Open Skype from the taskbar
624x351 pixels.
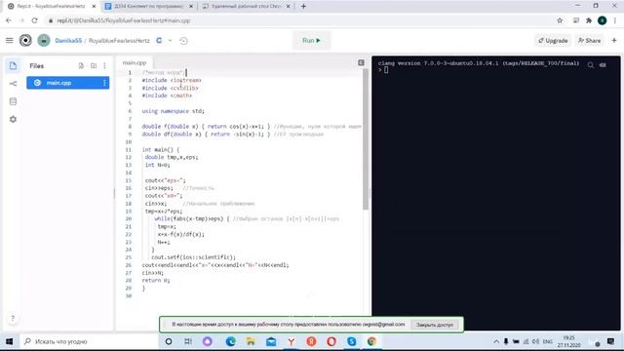351,341
